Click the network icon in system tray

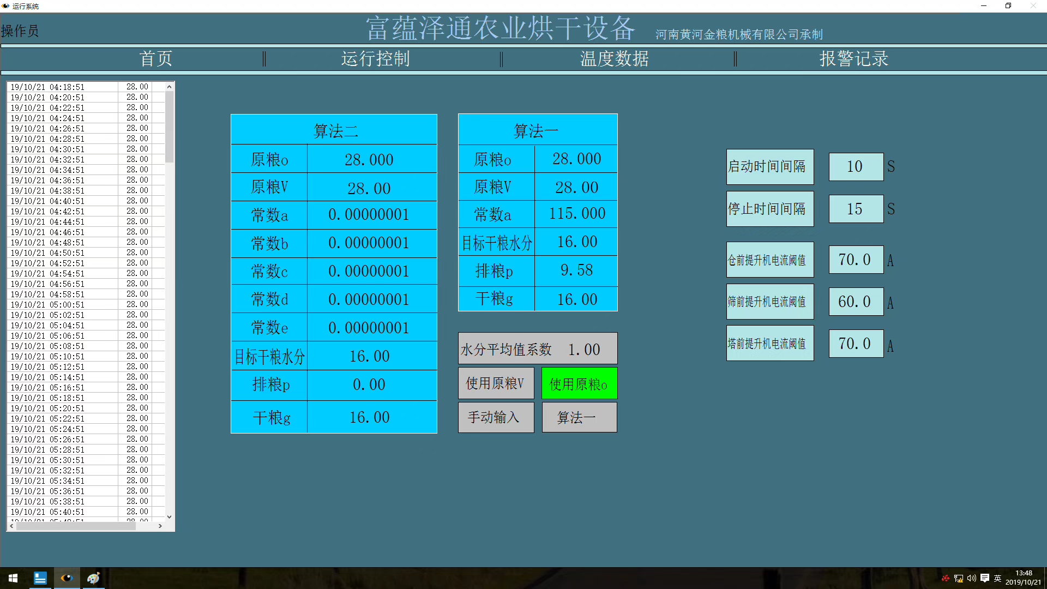click(958, 578)
